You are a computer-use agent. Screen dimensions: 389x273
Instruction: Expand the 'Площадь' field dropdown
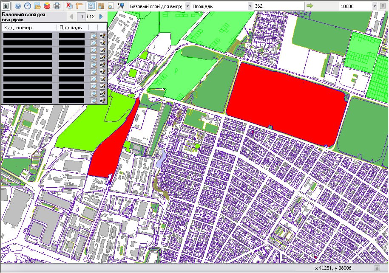click(250, 6)
